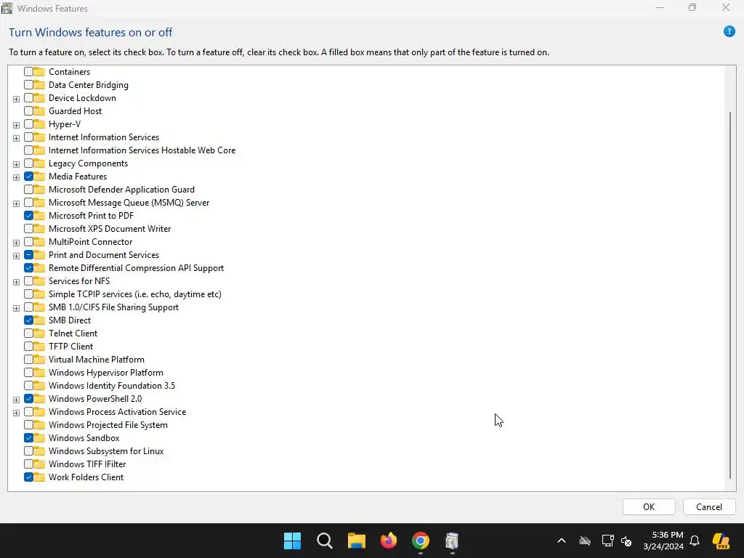Confirm changes with OK button
Screen dimensions: 744x558
[649, 506]
